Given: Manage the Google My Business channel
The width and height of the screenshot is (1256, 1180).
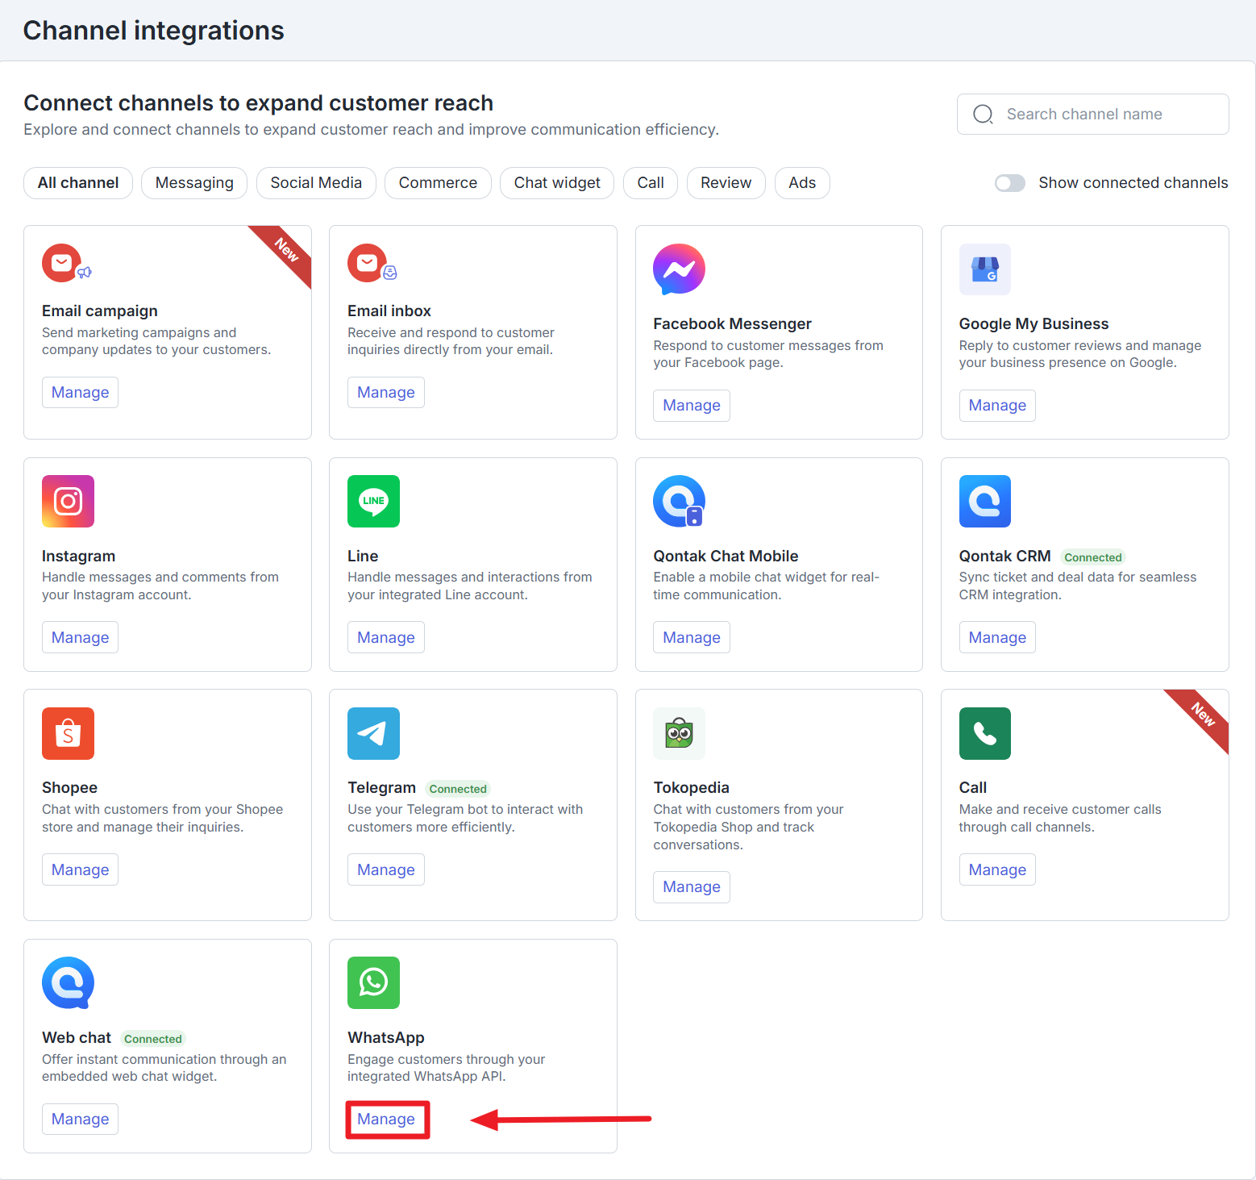Looking at the screenshot, I should (x=997, y=406).
